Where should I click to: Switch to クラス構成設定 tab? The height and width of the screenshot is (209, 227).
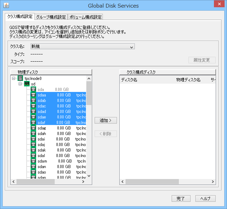[20, 17]
